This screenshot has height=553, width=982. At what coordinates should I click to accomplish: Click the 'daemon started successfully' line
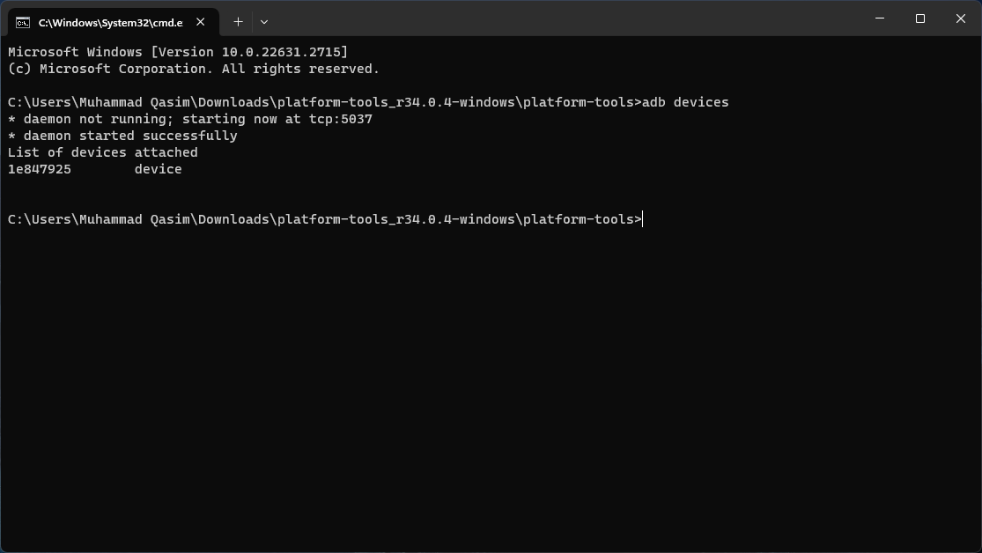(x=122, y=136)
